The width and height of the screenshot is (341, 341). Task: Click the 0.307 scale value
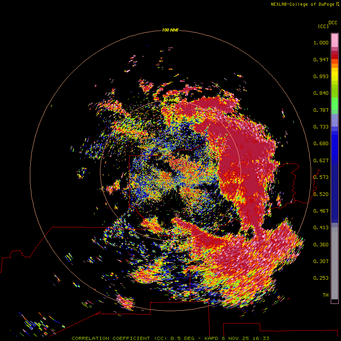coord(321,261)
